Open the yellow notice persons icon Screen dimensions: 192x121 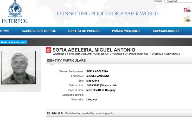coord(187,19)
